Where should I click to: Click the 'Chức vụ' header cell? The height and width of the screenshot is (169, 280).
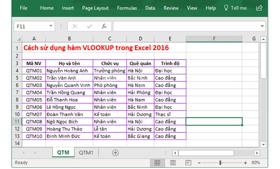point(110,63)
